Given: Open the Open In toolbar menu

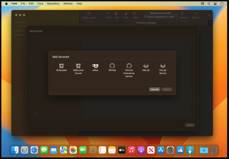Looking at the screenshot, I should (x=195, y=15).
